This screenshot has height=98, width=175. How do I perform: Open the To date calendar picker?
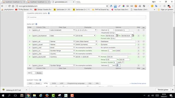(133, 36)
